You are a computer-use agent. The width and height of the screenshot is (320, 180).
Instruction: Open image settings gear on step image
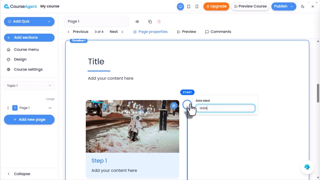(x=174, y=106)
